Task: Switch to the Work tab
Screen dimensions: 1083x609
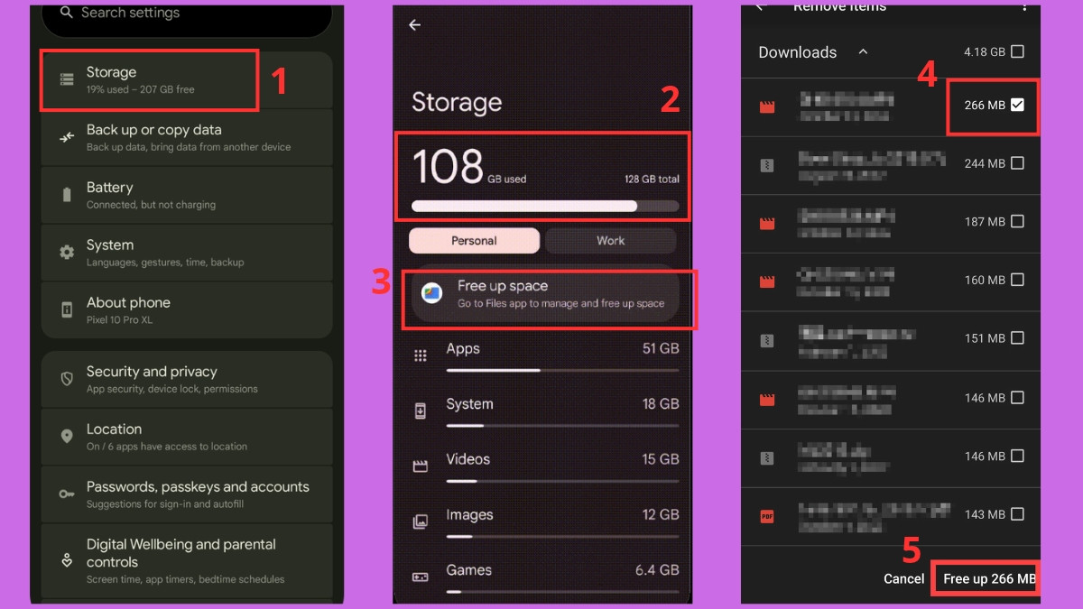Action: point(611,241)
